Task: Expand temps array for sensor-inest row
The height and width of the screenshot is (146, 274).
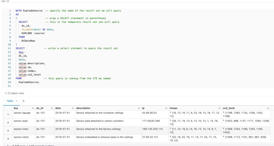Action: pos(171,129)
